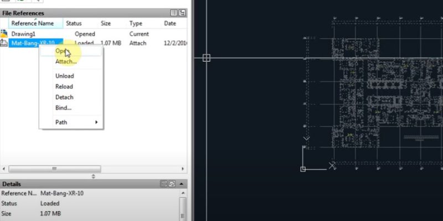
Task: Unload the selected reference
Action: (64, 76)
